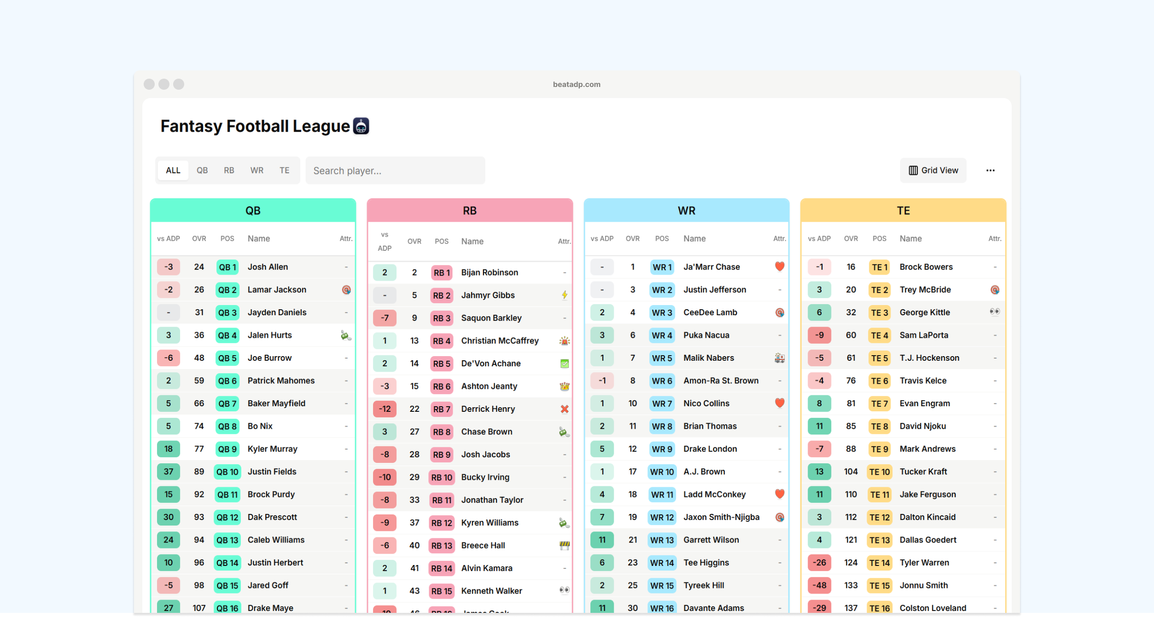1154x617 pixels.
Task: Click the green checkmark icon for De'Von Achane
Action: click(564, 364)
